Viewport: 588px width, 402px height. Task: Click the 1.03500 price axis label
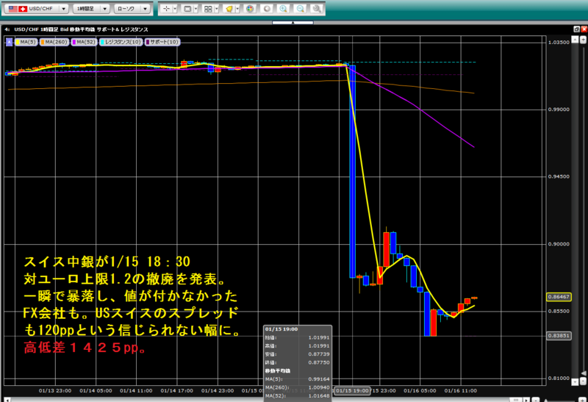(x=559, y=43)
